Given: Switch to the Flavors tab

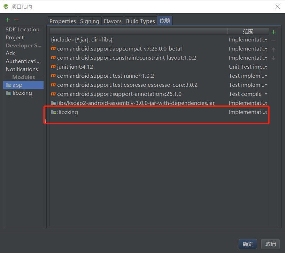Looking at the screenshot, I should click(x=113, y=21).
